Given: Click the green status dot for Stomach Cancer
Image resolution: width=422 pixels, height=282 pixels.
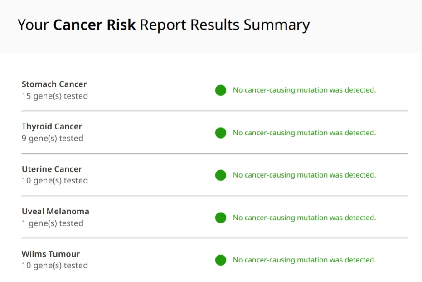Looking at the screenshot, I should [x=221, y=90].
